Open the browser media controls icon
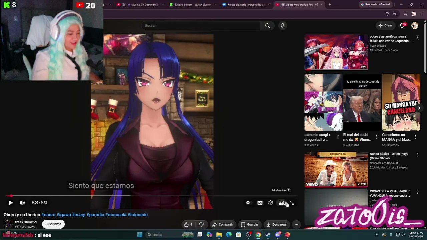Viewport: 427px width, 240px height. point(406,14)
